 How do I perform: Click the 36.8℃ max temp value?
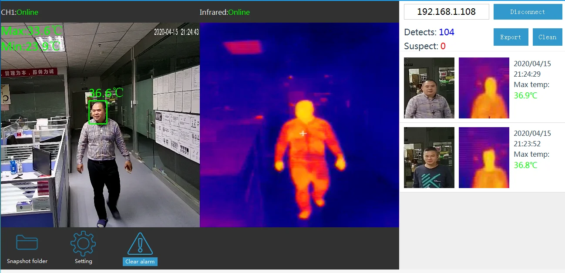(525, 165)
